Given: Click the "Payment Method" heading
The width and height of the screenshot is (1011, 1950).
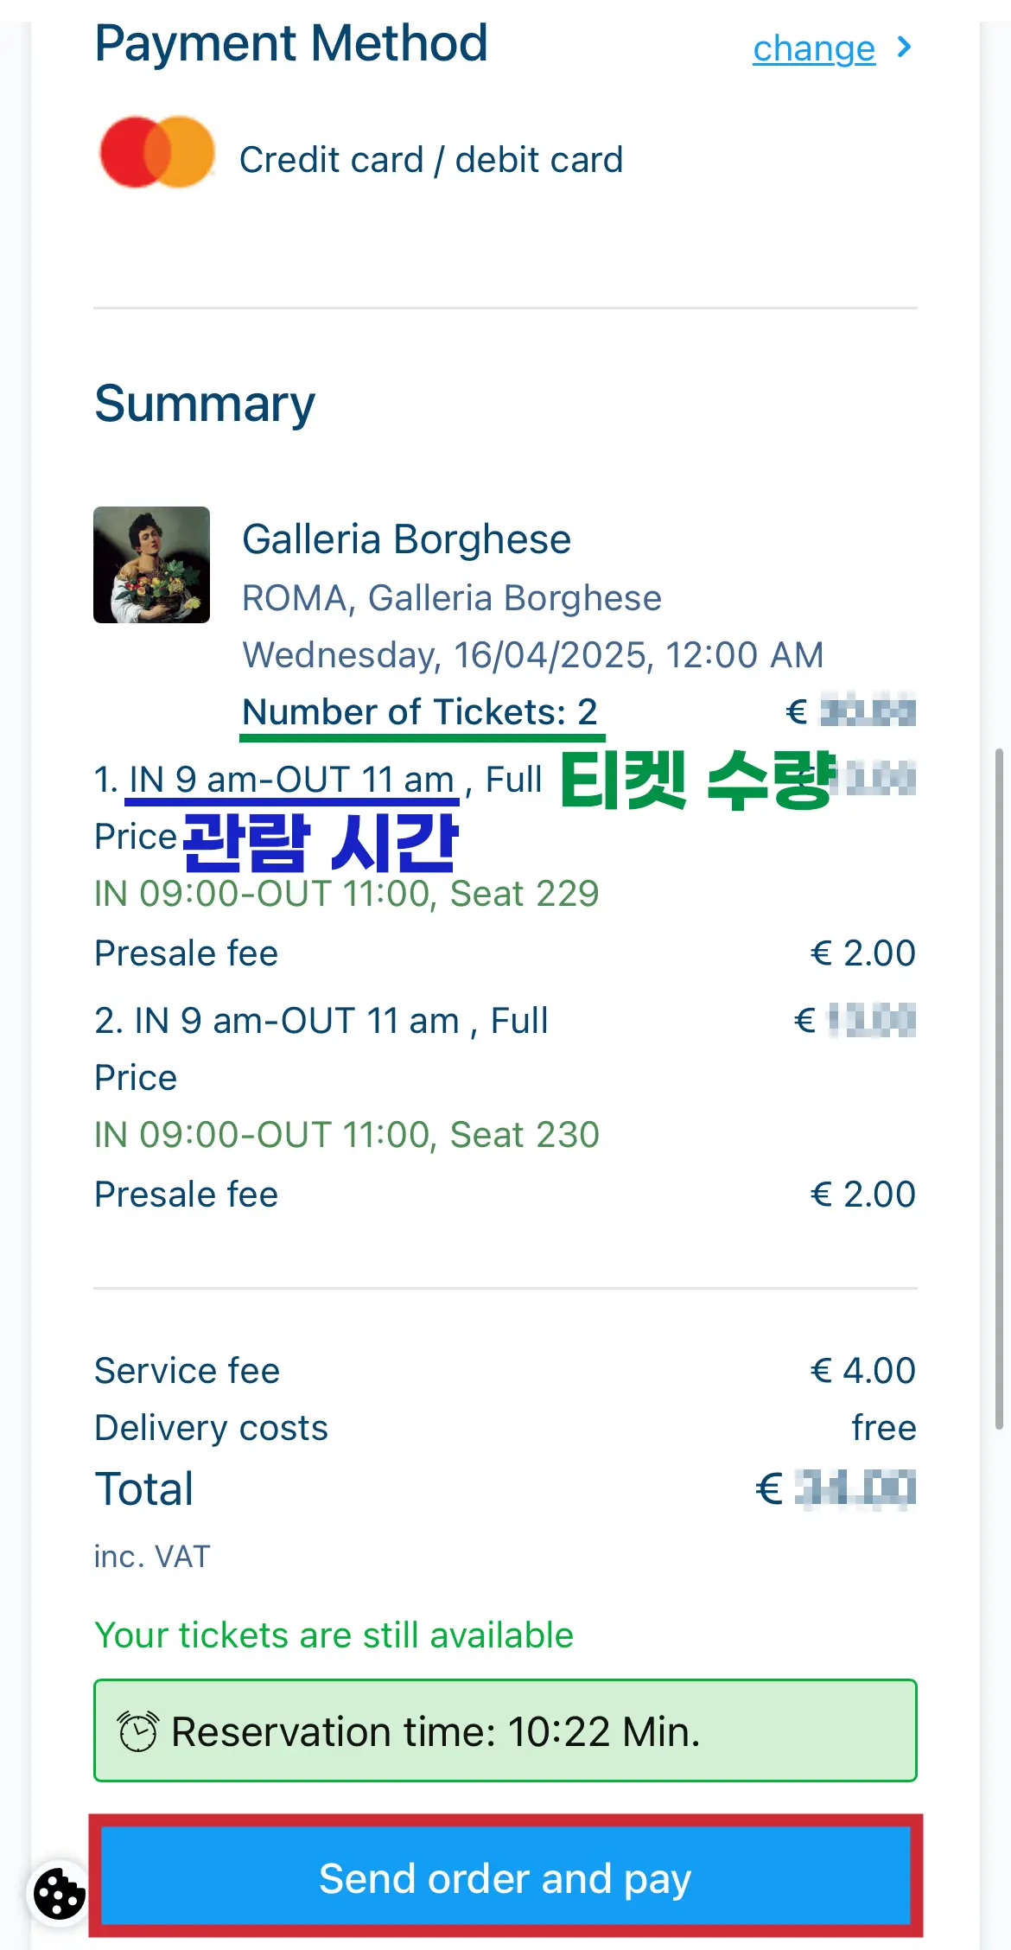Looking at the screenshot, I should tap(291, 43).
